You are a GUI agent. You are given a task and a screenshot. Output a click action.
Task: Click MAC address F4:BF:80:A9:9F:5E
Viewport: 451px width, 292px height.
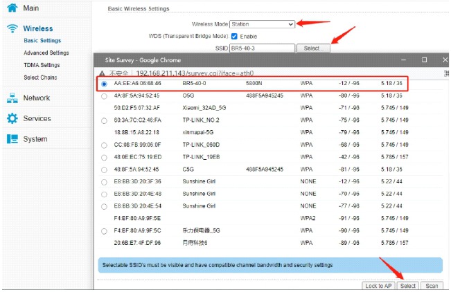(x=137, y=219)
